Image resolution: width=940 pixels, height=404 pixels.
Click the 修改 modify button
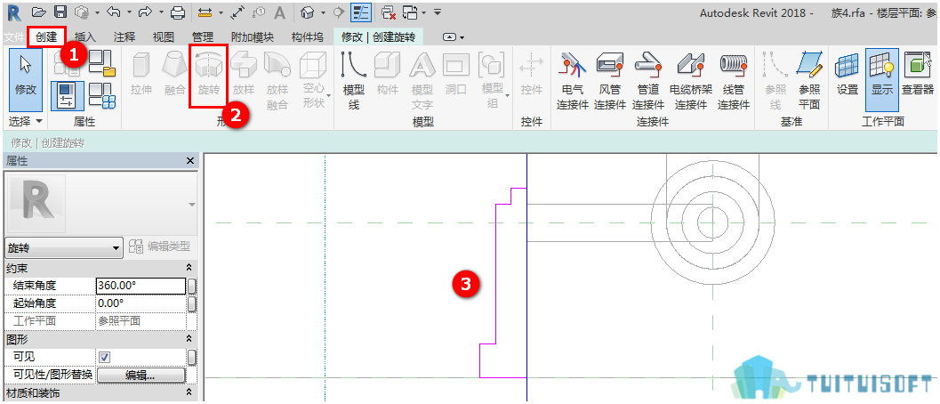pos(26,80)
